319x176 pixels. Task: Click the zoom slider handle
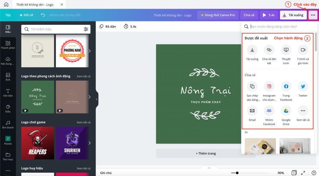point(237,173)
